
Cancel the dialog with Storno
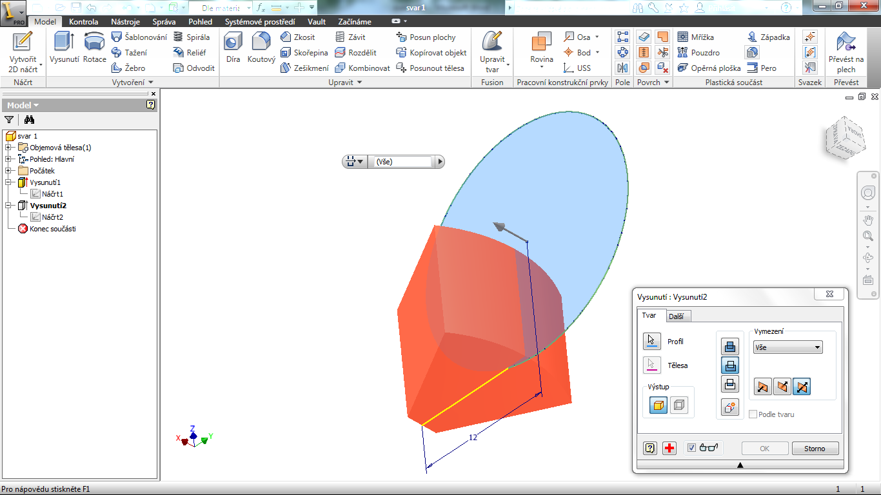[x=815, y=449]
